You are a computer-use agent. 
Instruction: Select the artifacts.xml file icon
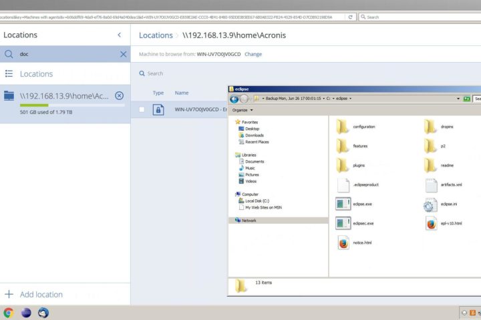pos(432,185)
